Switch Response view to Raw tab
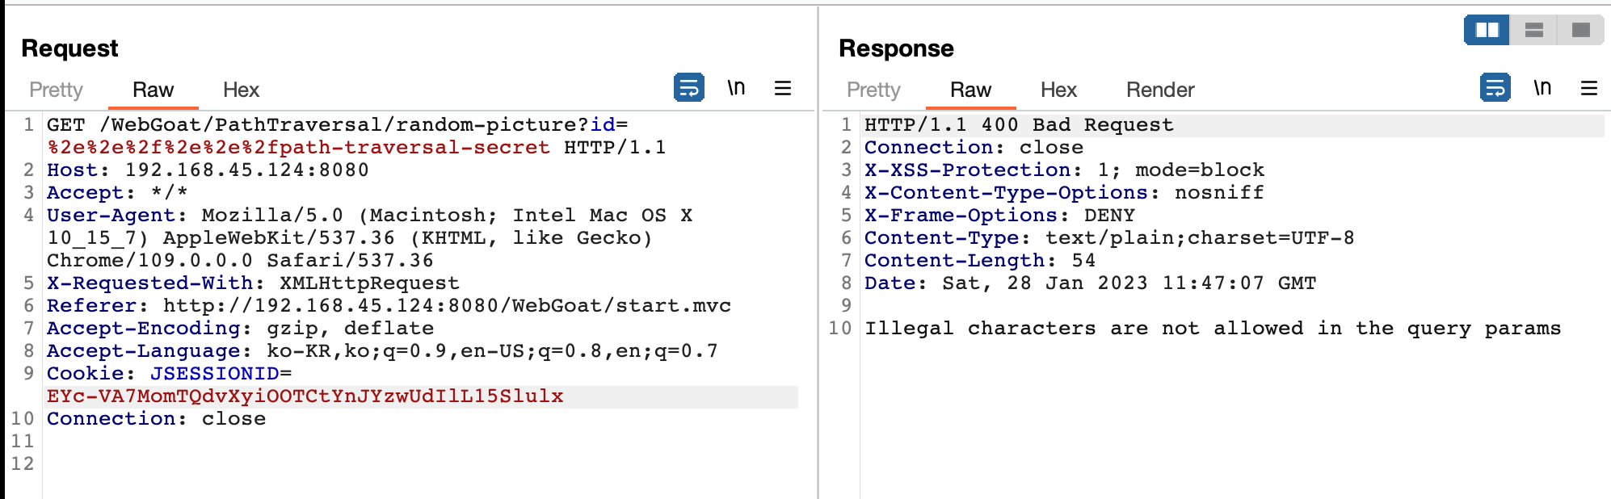Image resolution: width=1611 pixels, height=499 pixels. (970, 90)
